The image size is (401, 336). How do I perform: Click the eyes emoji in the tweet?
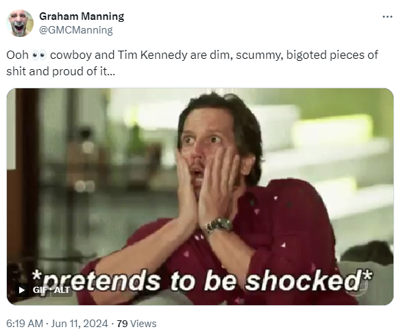[x=39, y=55]
